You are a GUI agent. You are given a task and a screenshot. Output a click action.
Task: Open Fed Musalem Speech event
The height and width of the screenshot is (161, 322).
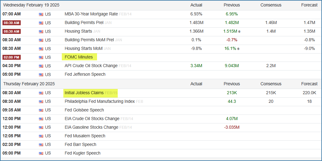[x=85, y=136]
